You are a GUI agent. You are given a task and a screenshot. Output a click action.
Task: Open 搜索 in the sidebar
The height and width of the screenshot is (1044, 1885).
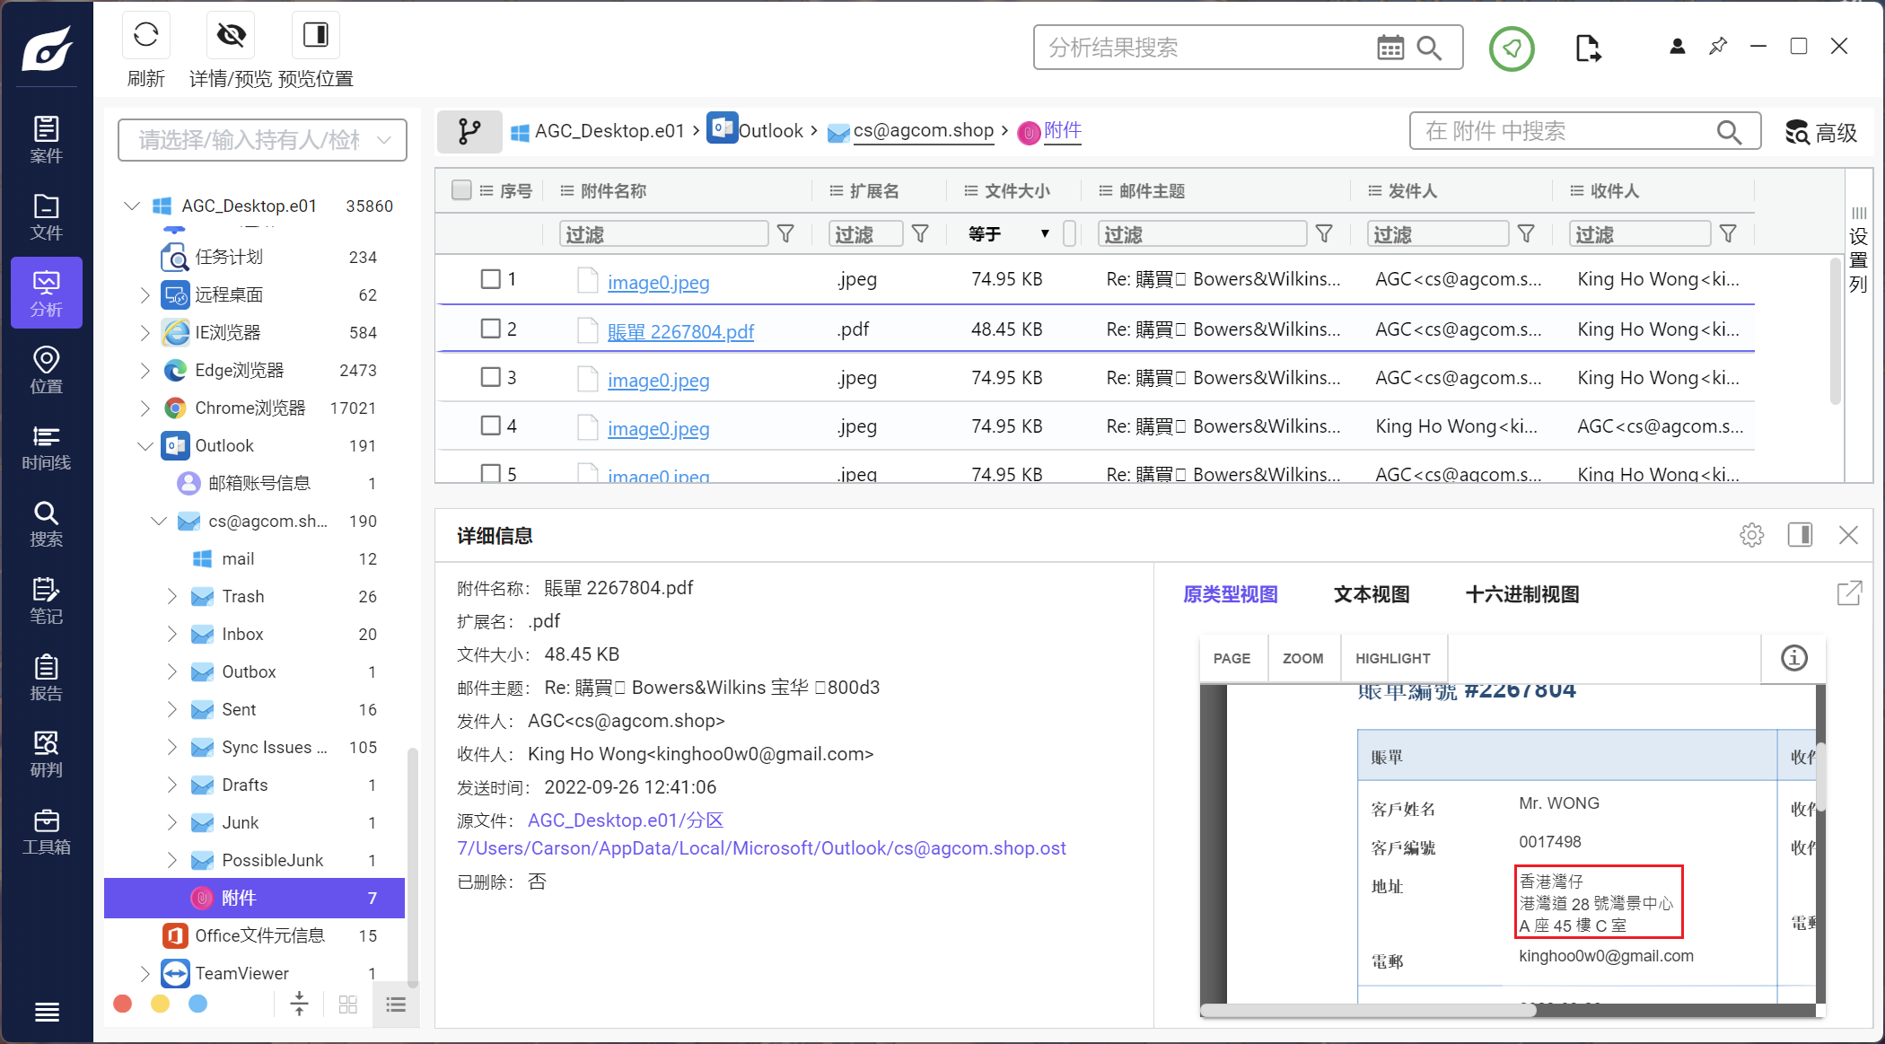(x=47, y=524)
